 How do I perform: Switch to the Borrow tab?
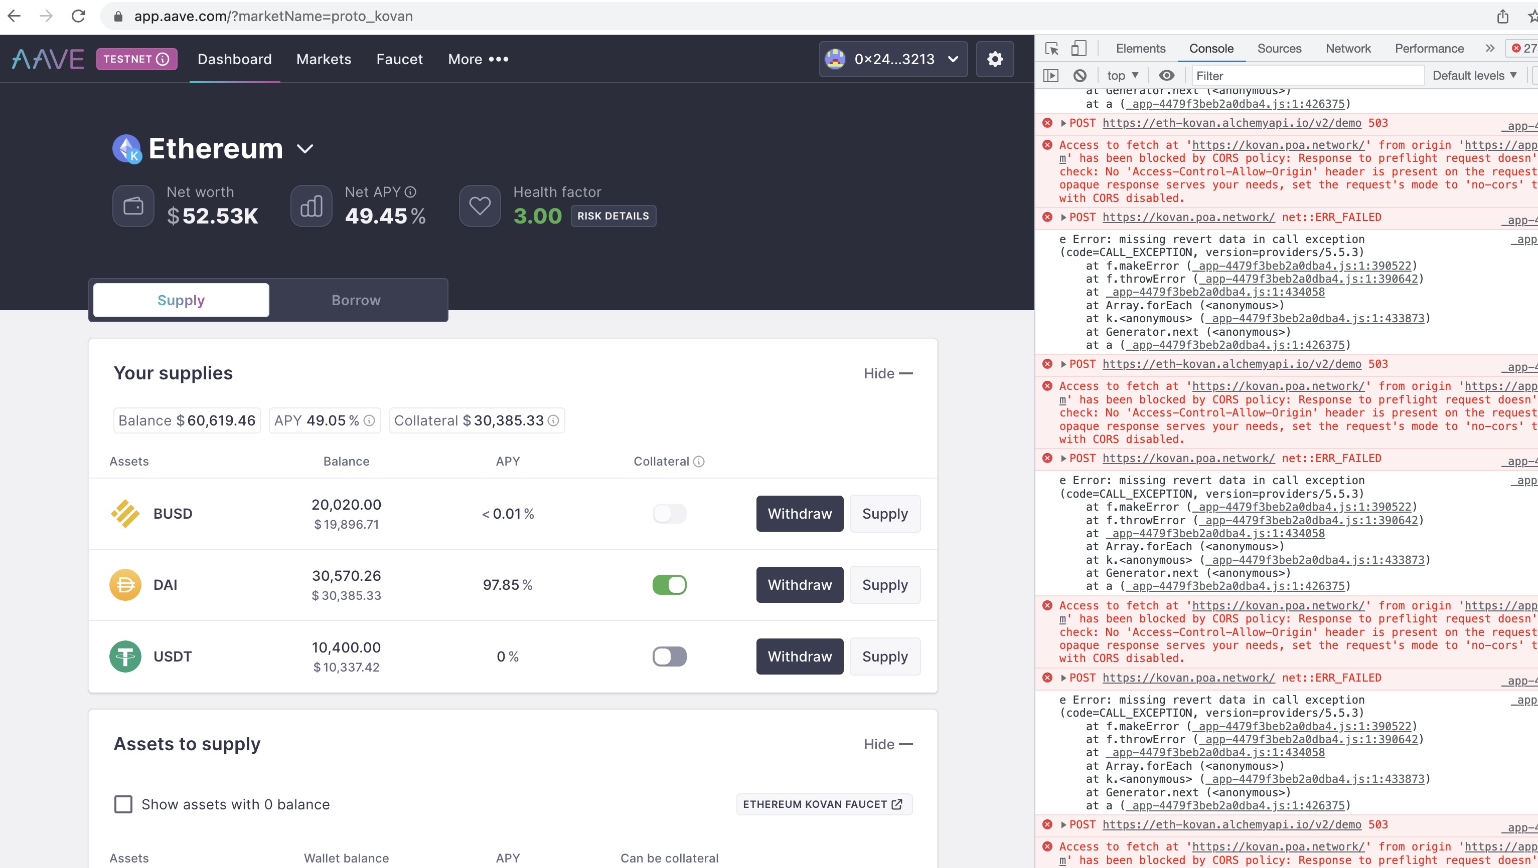click(355, 300)
